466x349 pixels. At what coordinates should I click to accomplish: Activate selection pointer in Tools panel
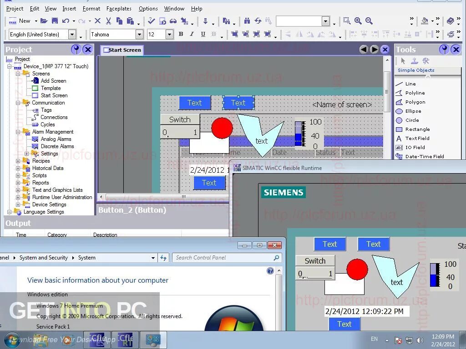[x=403, y=61]
